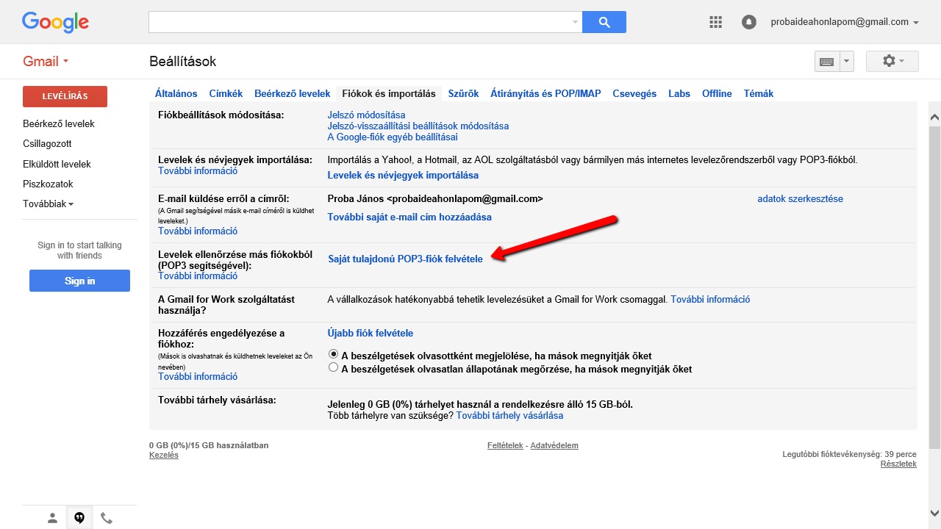
Task: Click További tárhely vásárlása link
Action: pos(509,415)
